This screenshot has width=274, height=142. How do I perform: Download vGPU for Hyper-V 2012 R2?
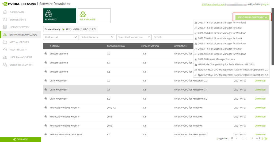point(260,108)
